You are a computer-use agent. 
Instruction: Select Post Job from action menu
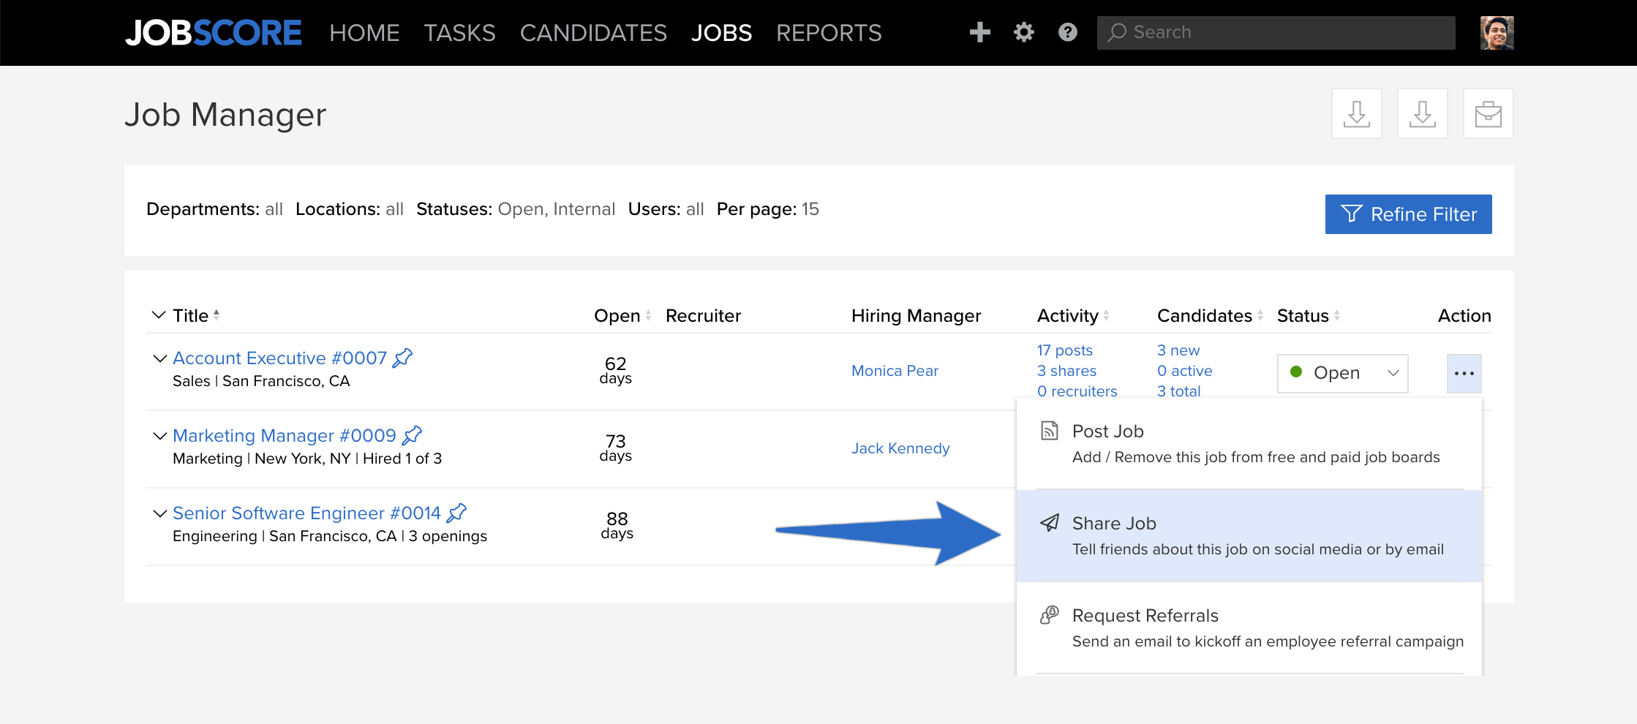click(1249, 444)
